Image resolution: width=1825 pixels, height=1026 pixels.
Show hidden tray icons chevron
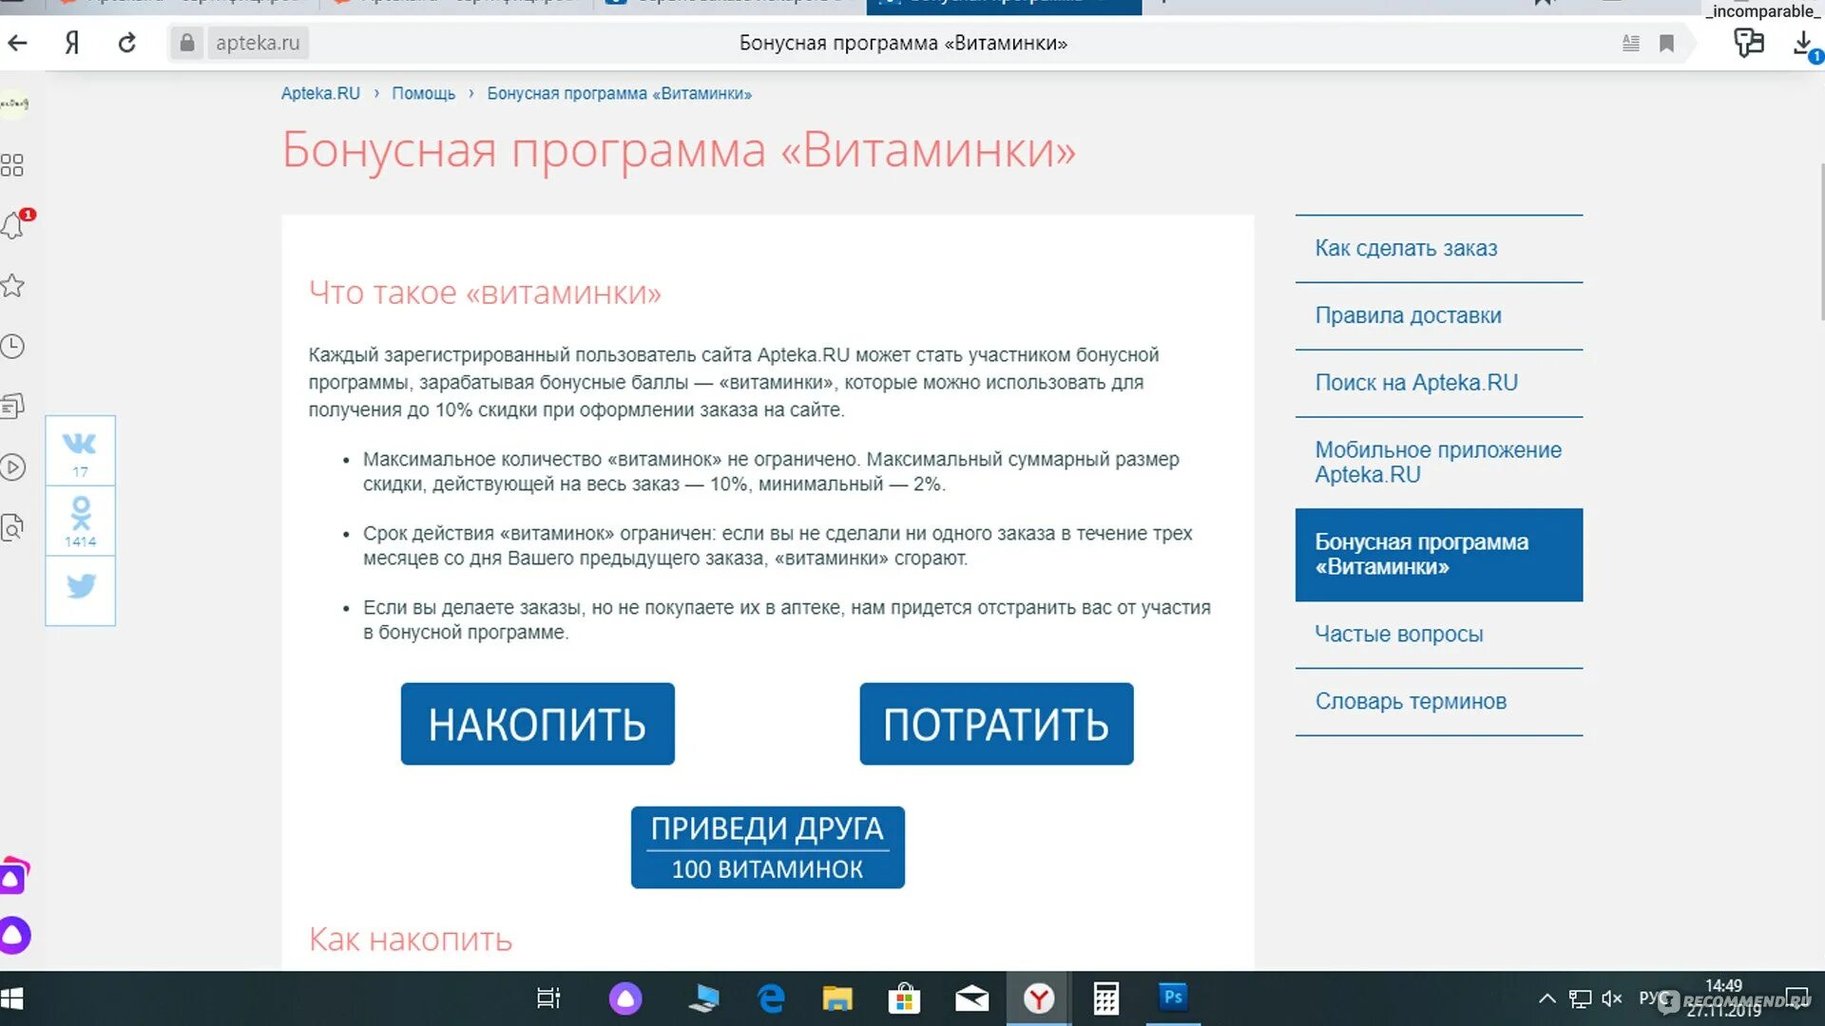(x=1547, y=998)
